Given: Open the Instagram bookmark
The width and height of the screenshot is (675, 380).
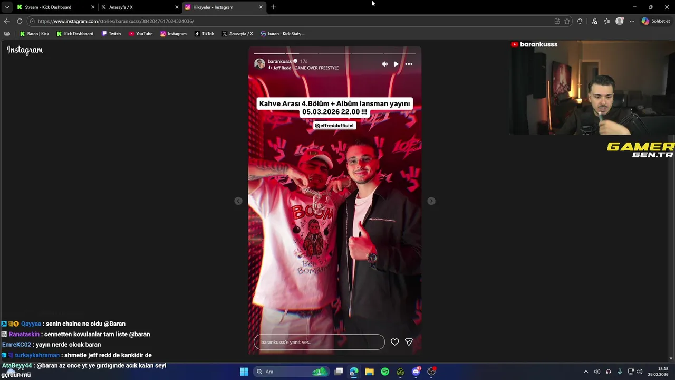Looking at the screenshot, I should pos(173,34).
